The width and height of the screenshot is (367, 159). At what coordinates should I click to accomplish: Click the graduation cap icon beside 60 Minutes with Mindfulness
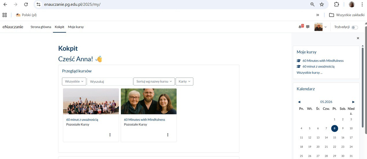299,61
